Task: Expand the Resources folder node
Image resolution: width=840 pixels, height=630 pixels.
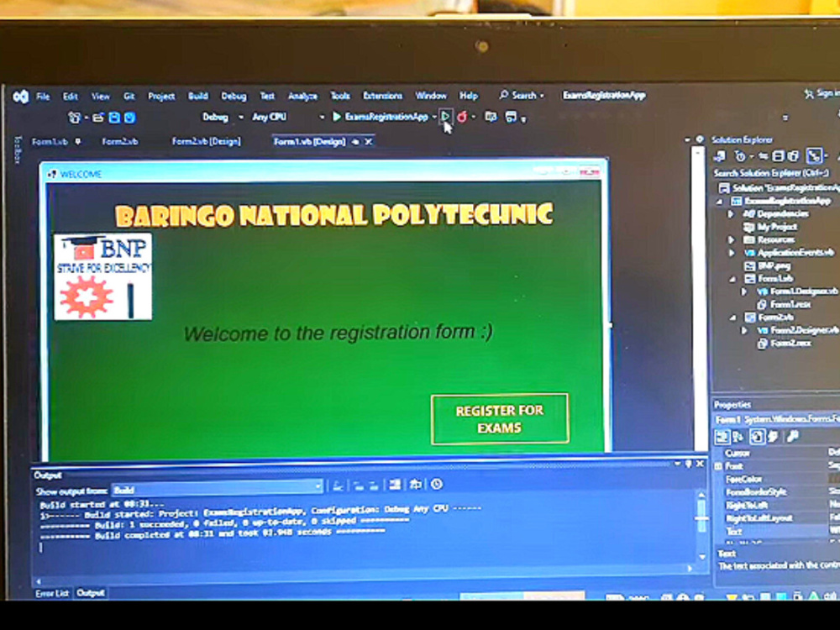Action: coord(732,239)
